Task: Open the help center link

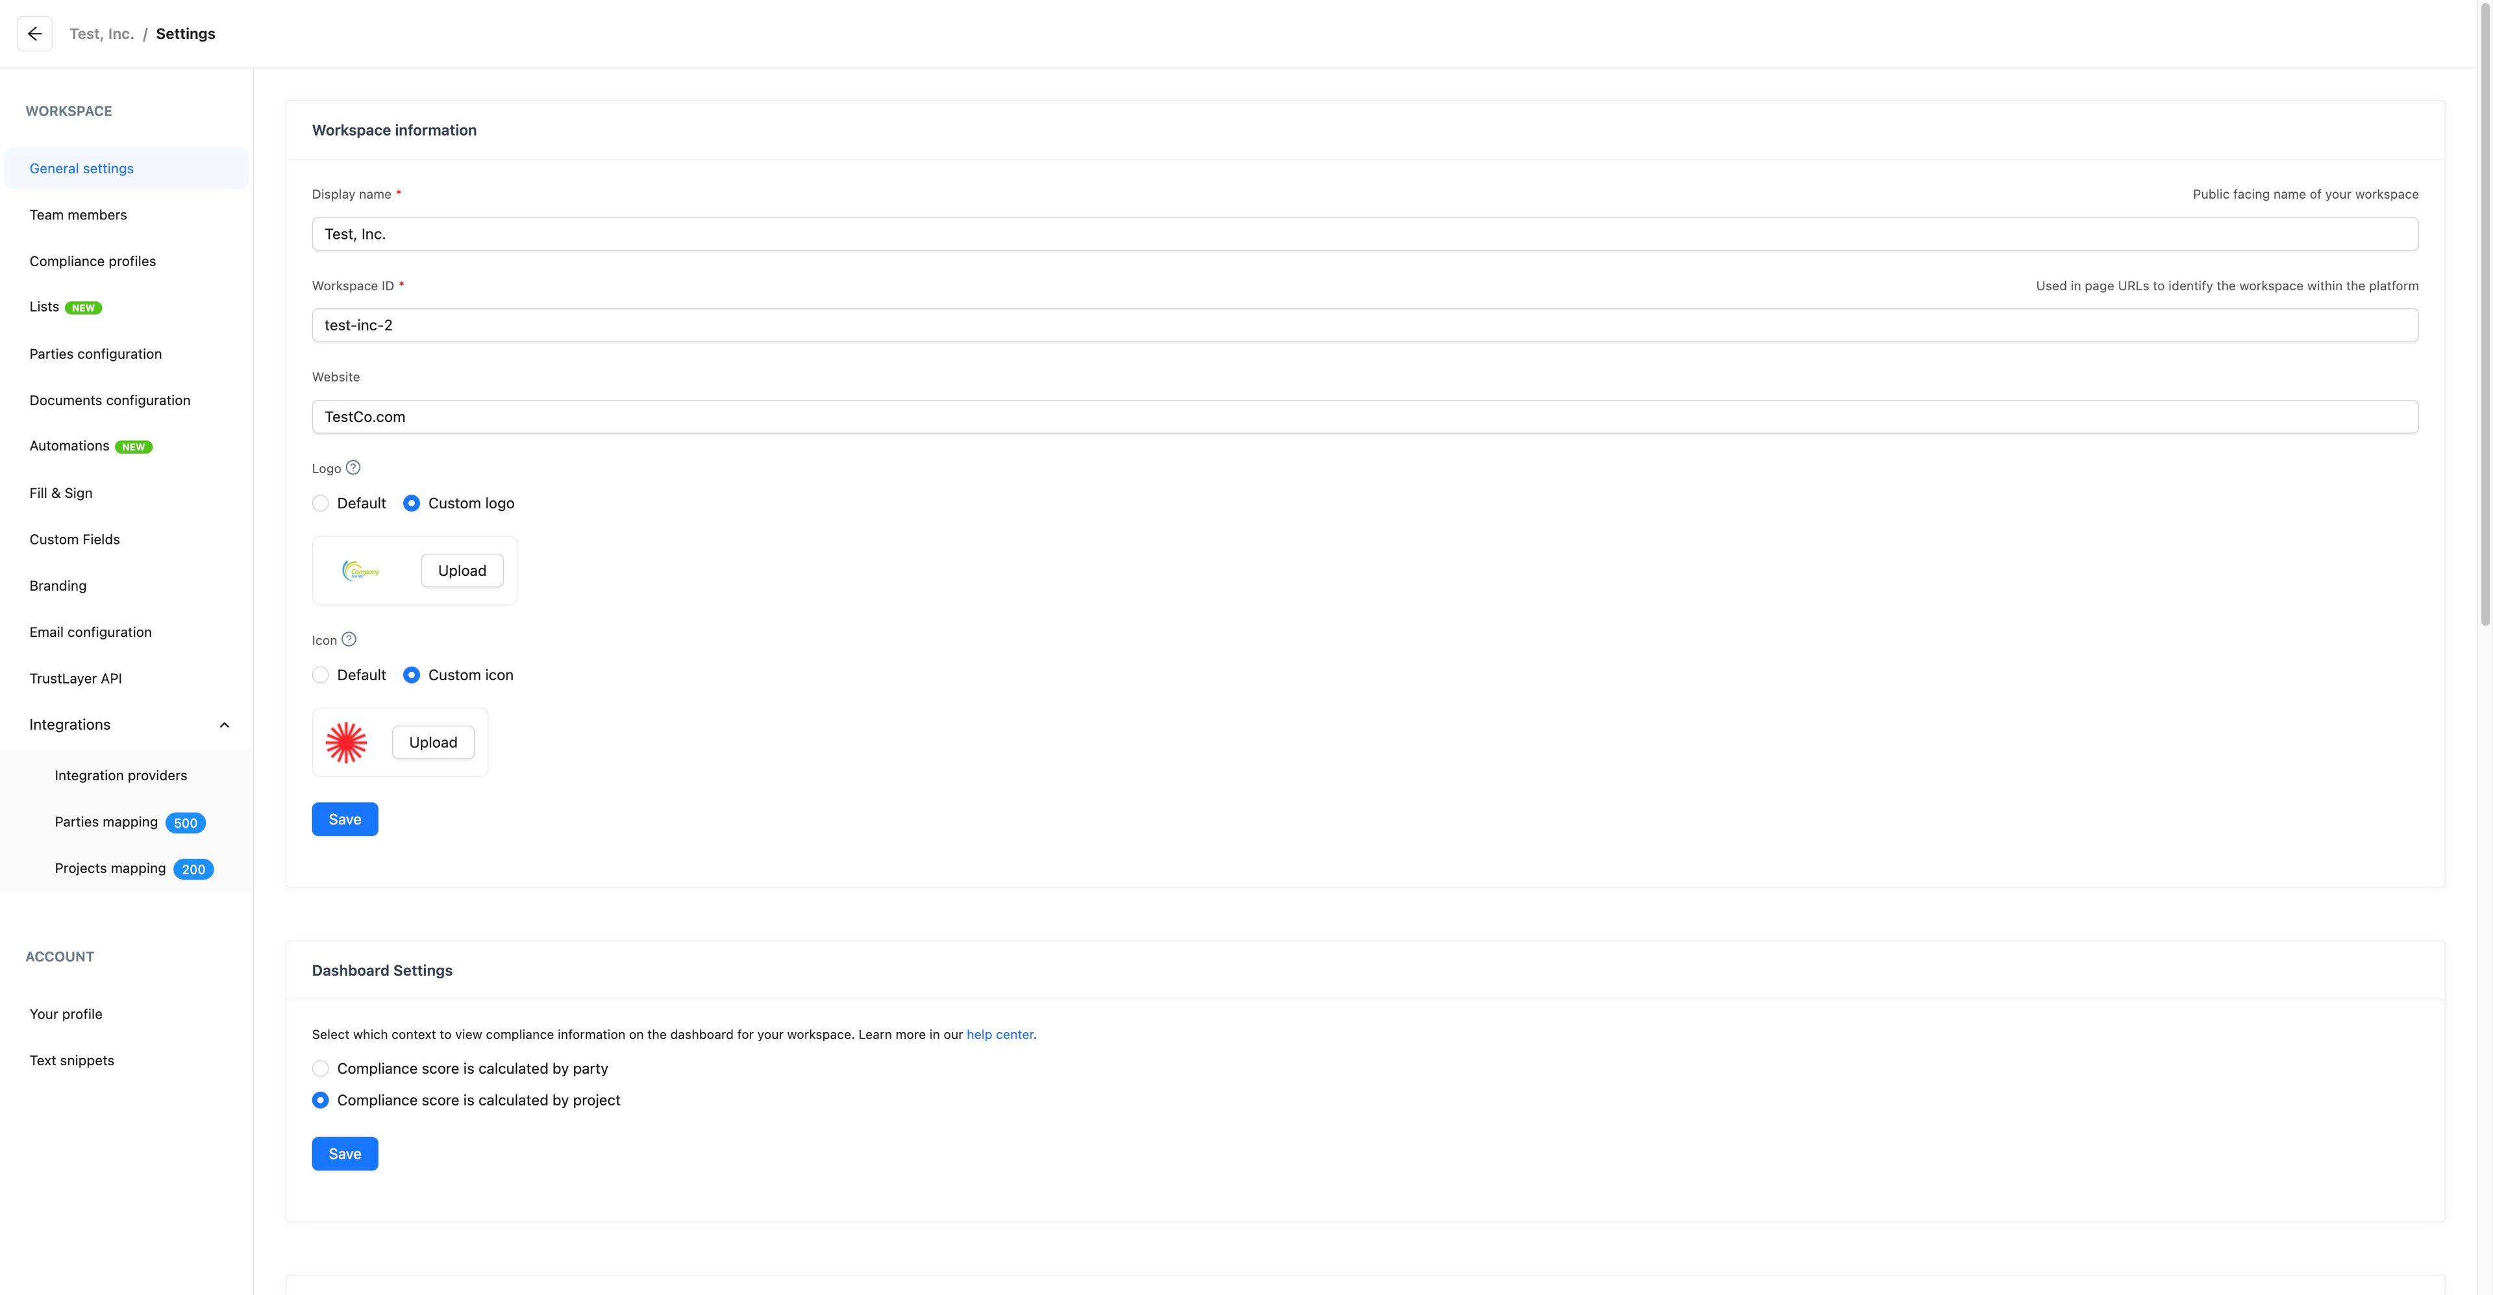Action: 1000,1035
